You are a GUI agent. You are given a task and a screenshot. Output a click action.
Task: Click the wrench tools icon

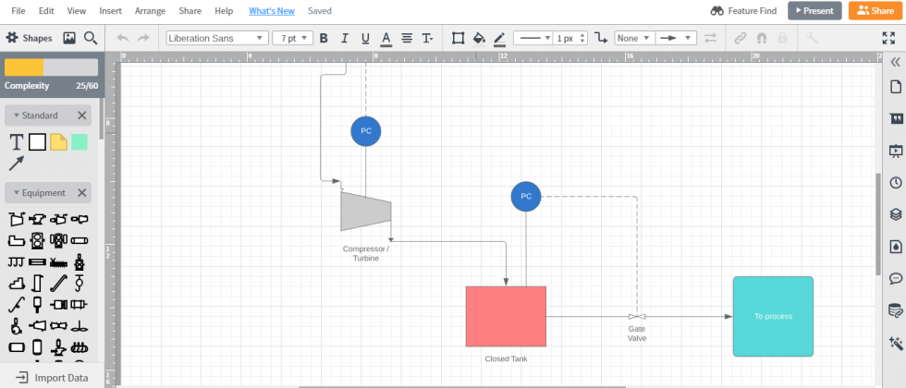[813, 38]
